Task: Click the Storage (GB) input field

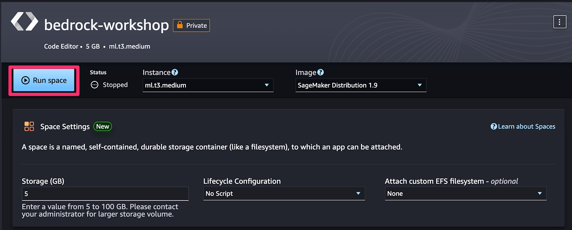Action: coord(105,194)
